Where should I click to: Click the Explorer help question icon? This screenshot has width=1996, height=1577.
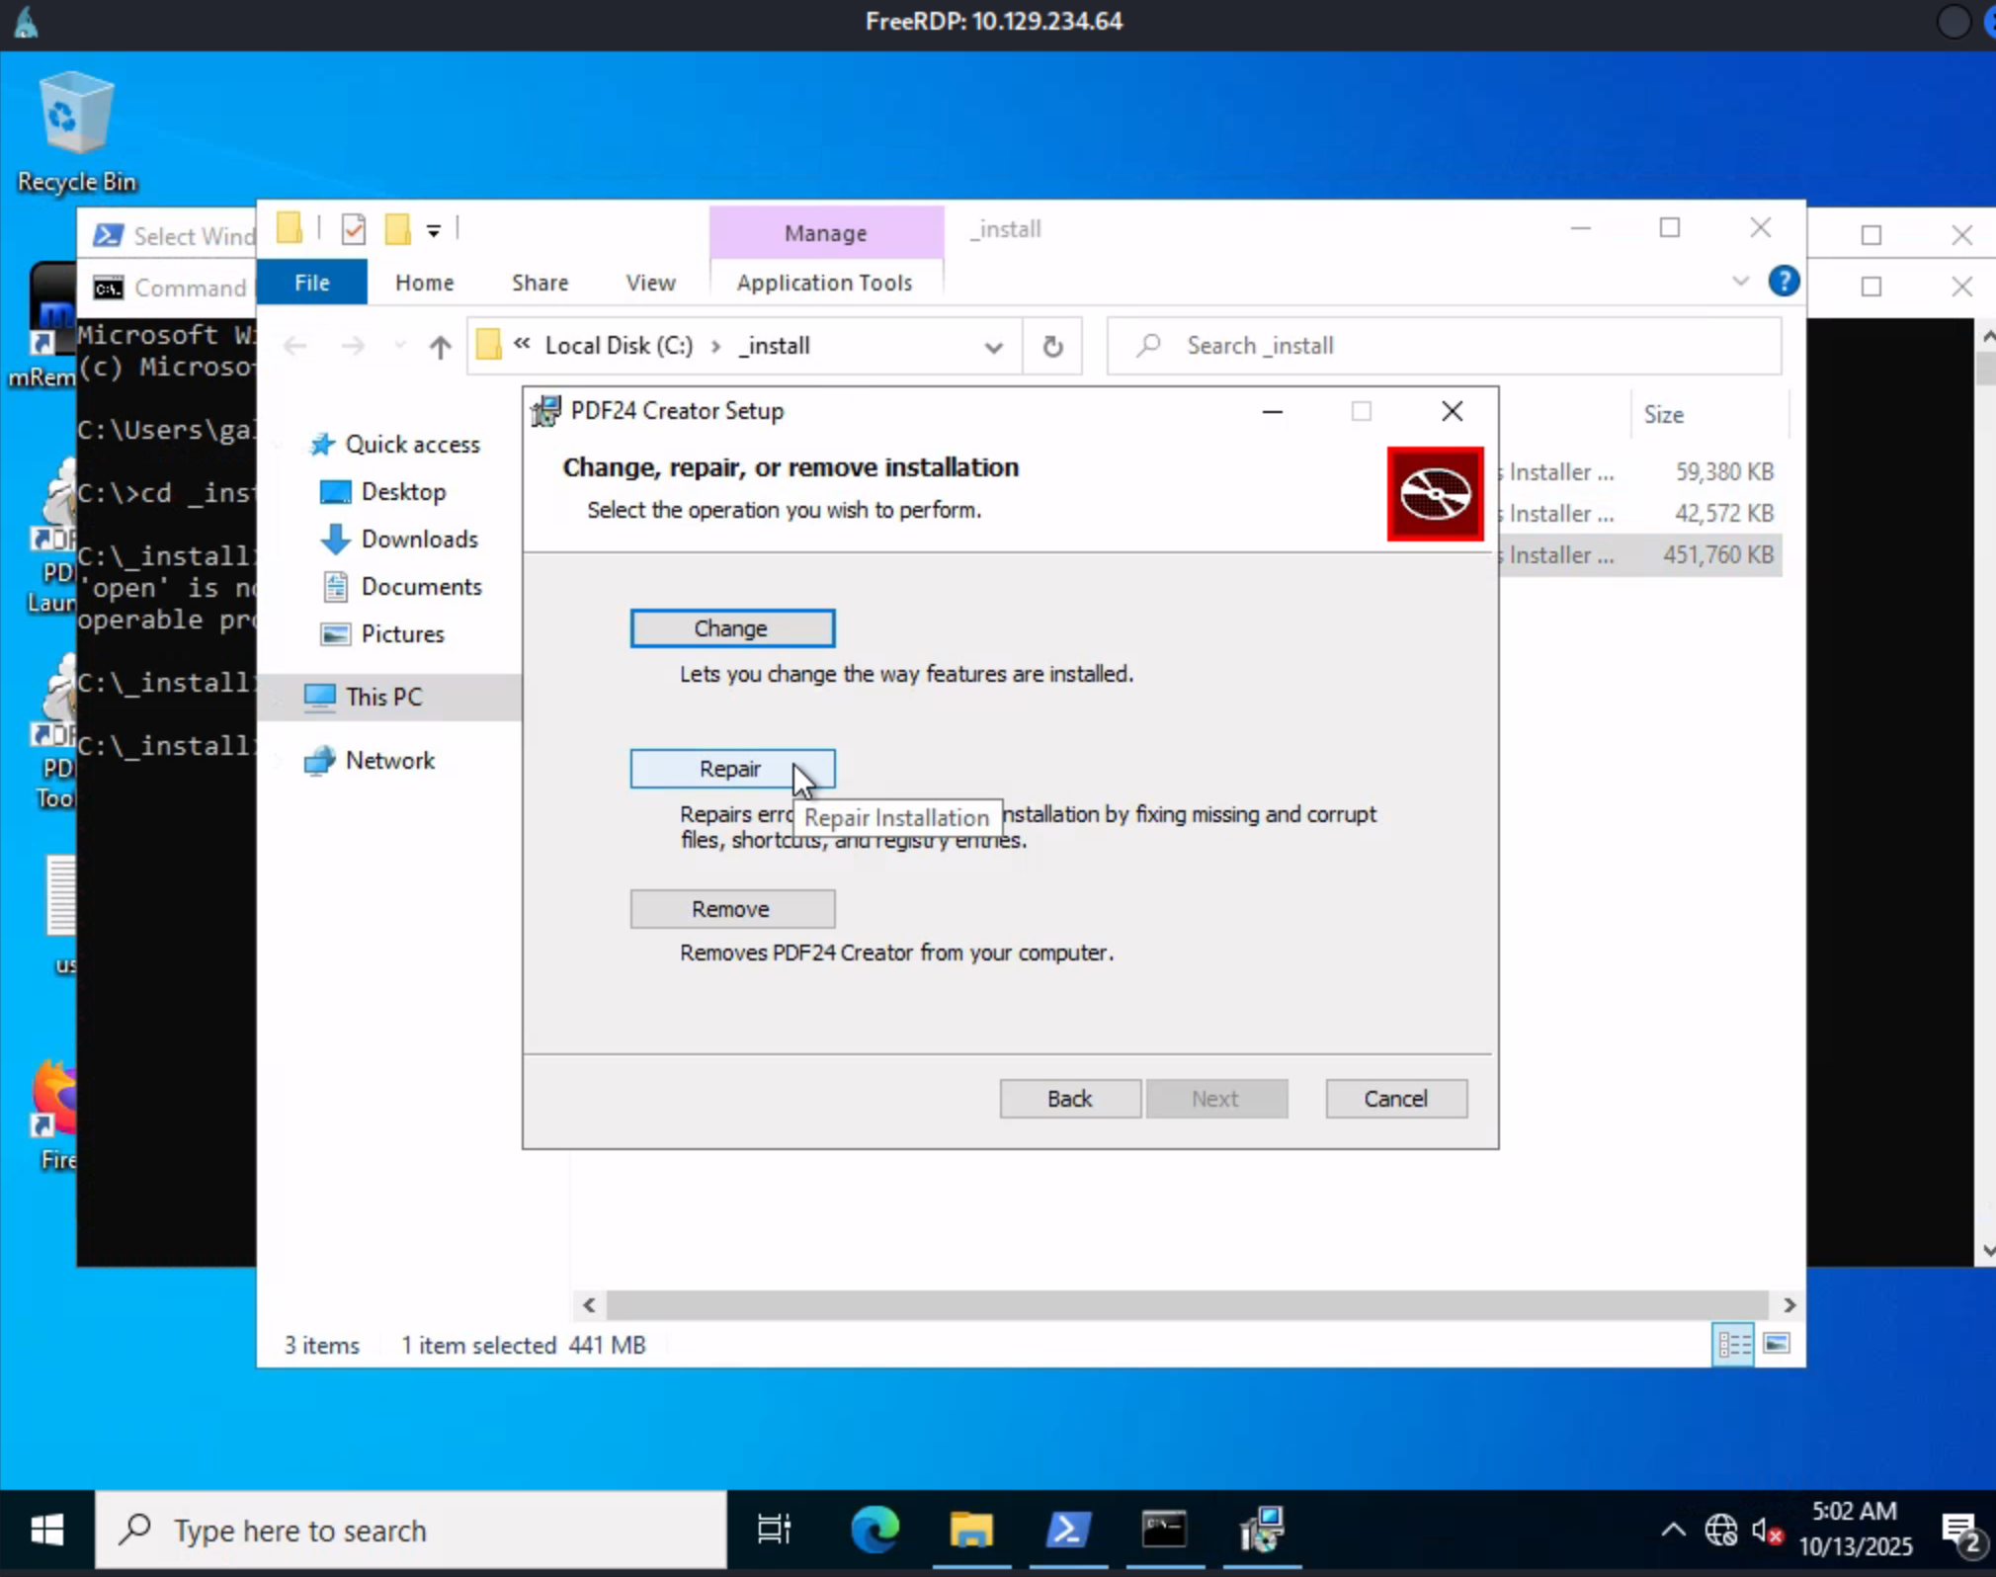pos(1783,282)
